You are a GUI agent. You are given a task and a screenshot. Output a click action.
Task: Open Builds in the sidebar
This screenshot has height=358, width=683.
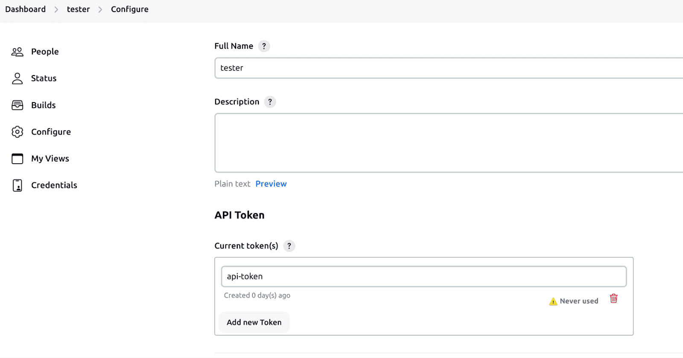click(43, 105)
